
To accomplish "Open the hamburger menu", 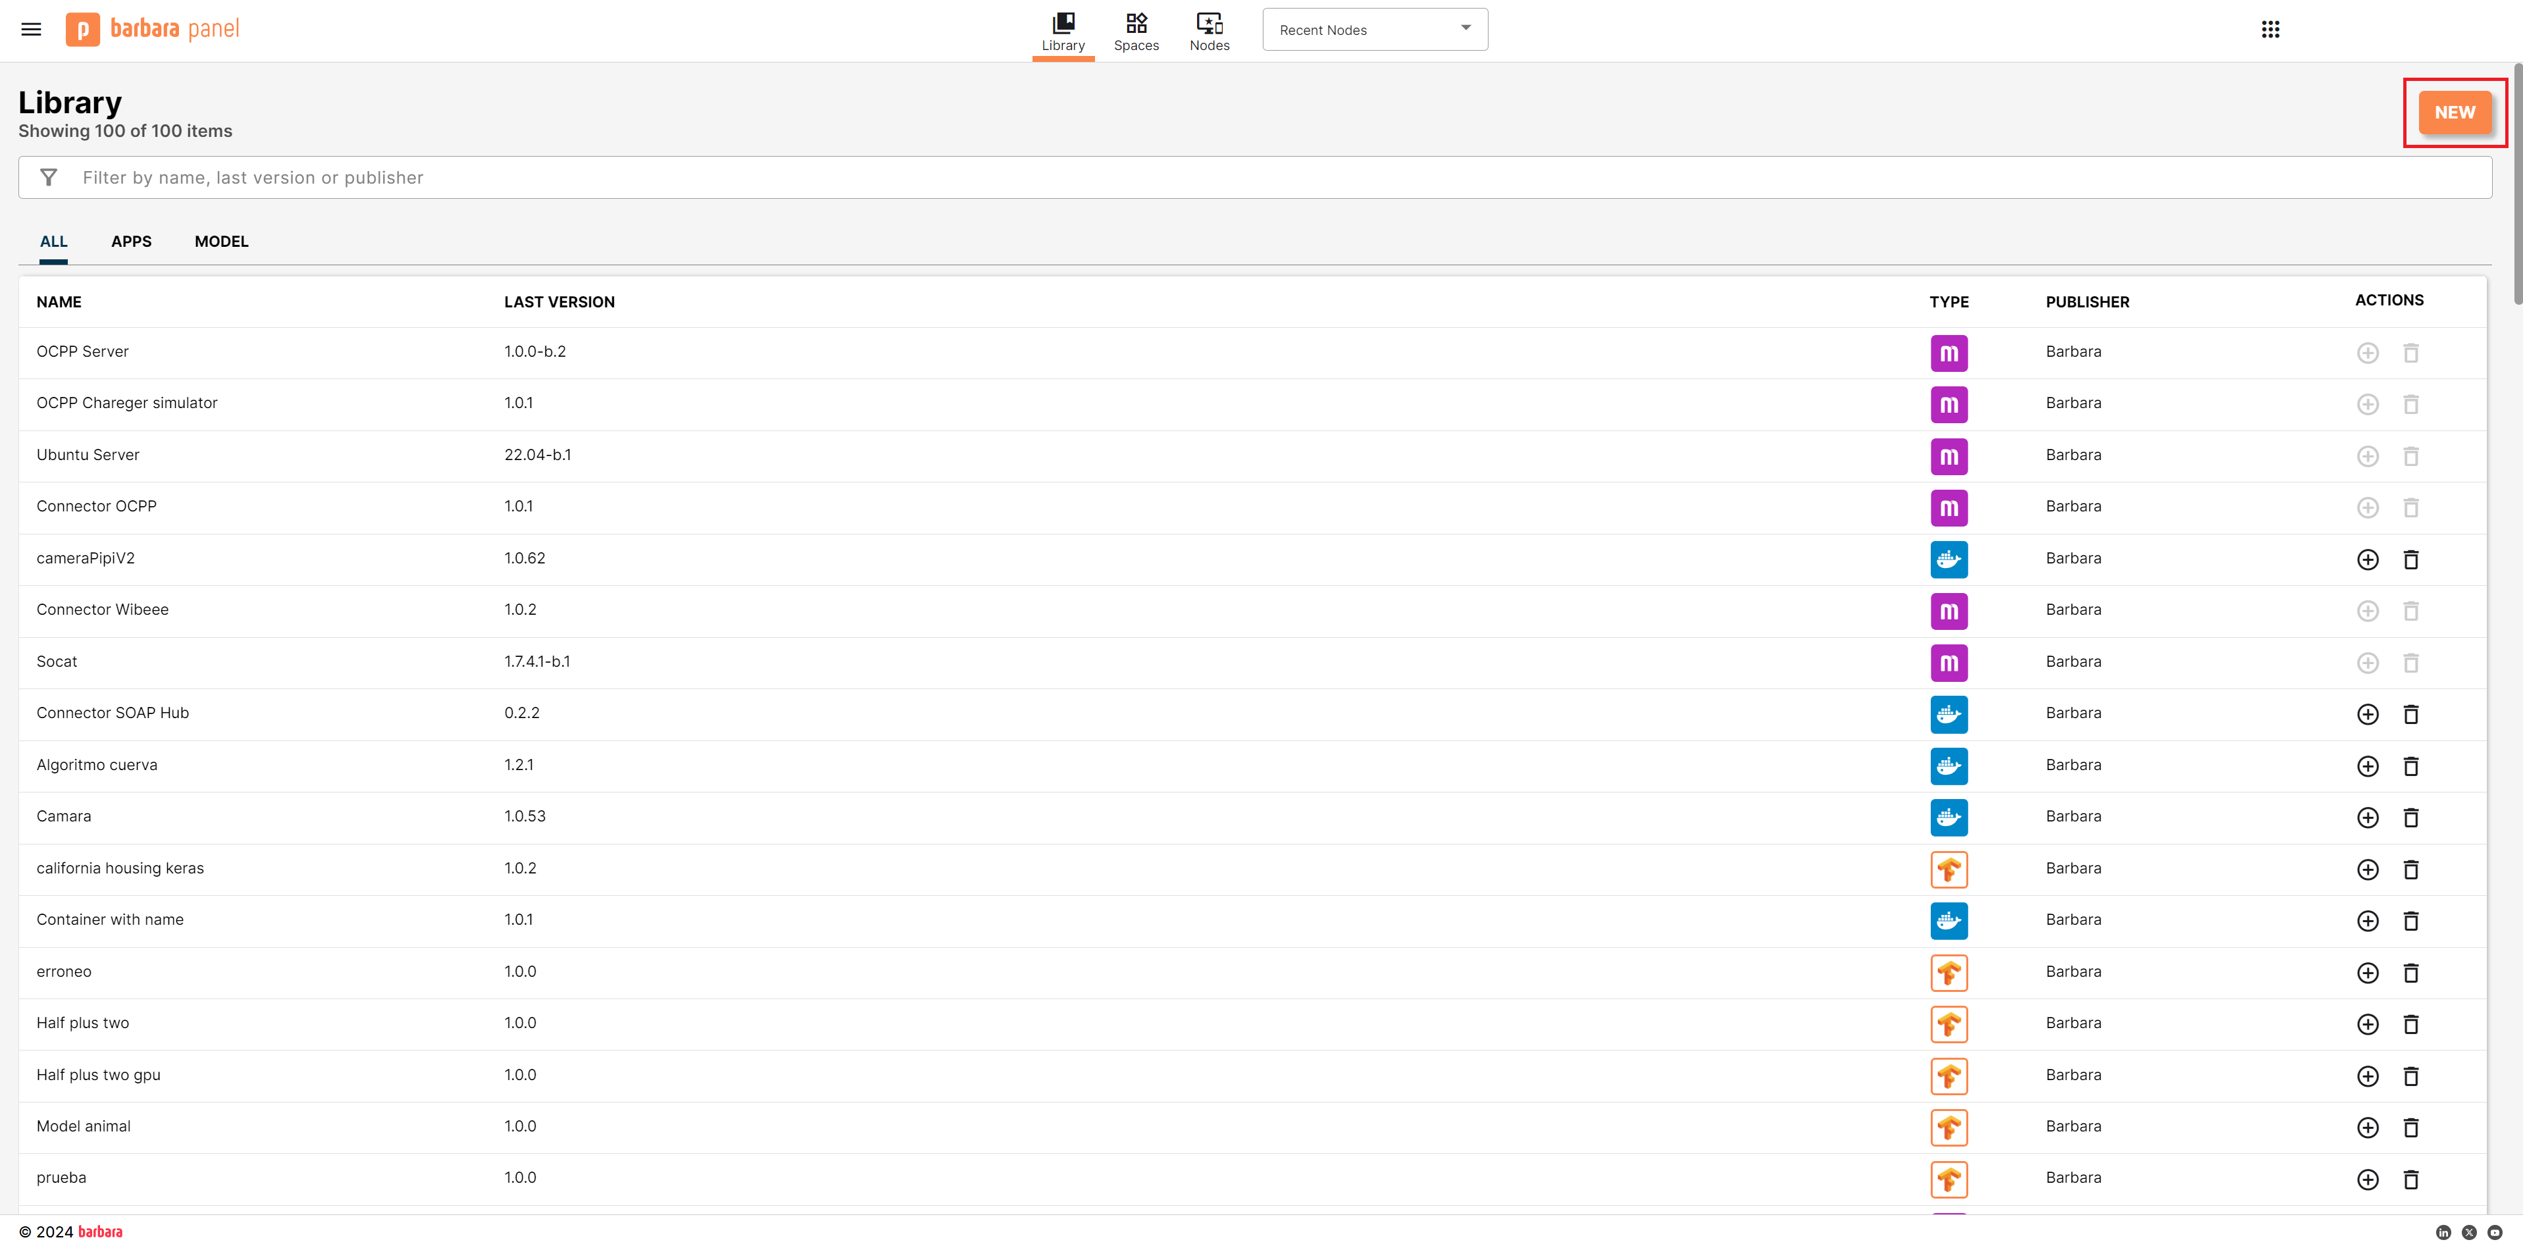I will pyautogui.click(x=32, y=30).
